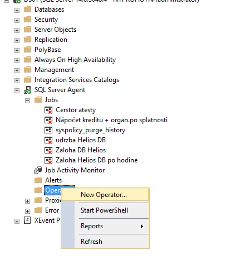
Task: Click the Always On High Availability folder icon
Action: [x=28, y=60]
